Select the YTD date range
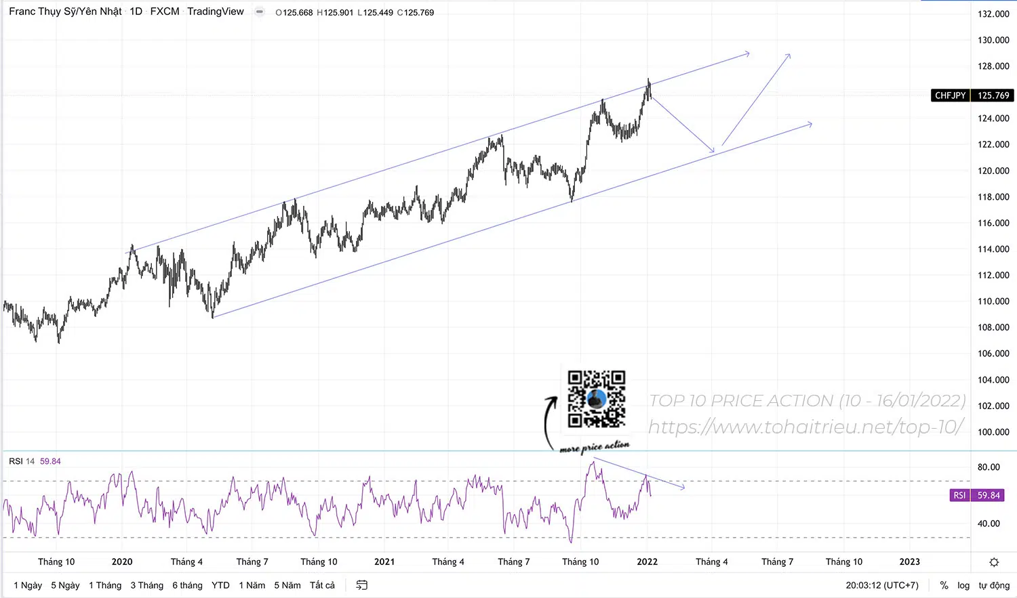Screen dimensions: 1017x598 tap(220, 585)
